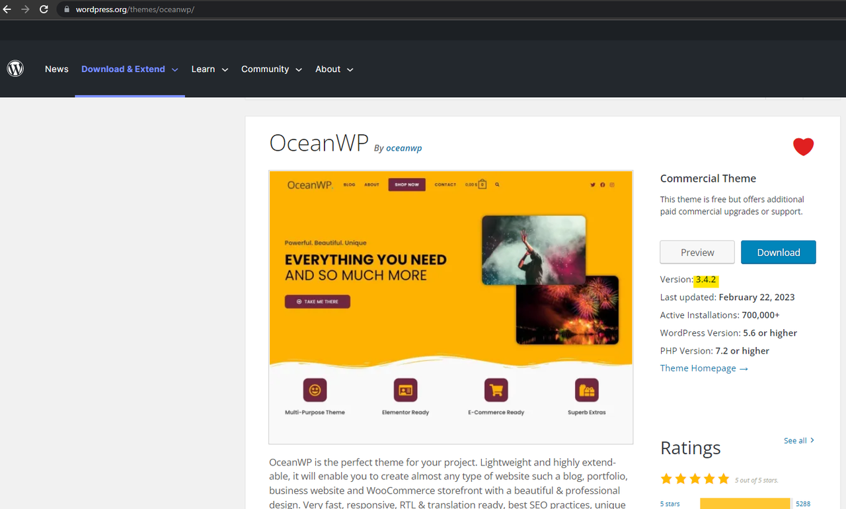Image resolution: width=846 pixels, height=509 pixels.
Task: Expand the Download & Extend chevron
Action: [x=174, y=69]
